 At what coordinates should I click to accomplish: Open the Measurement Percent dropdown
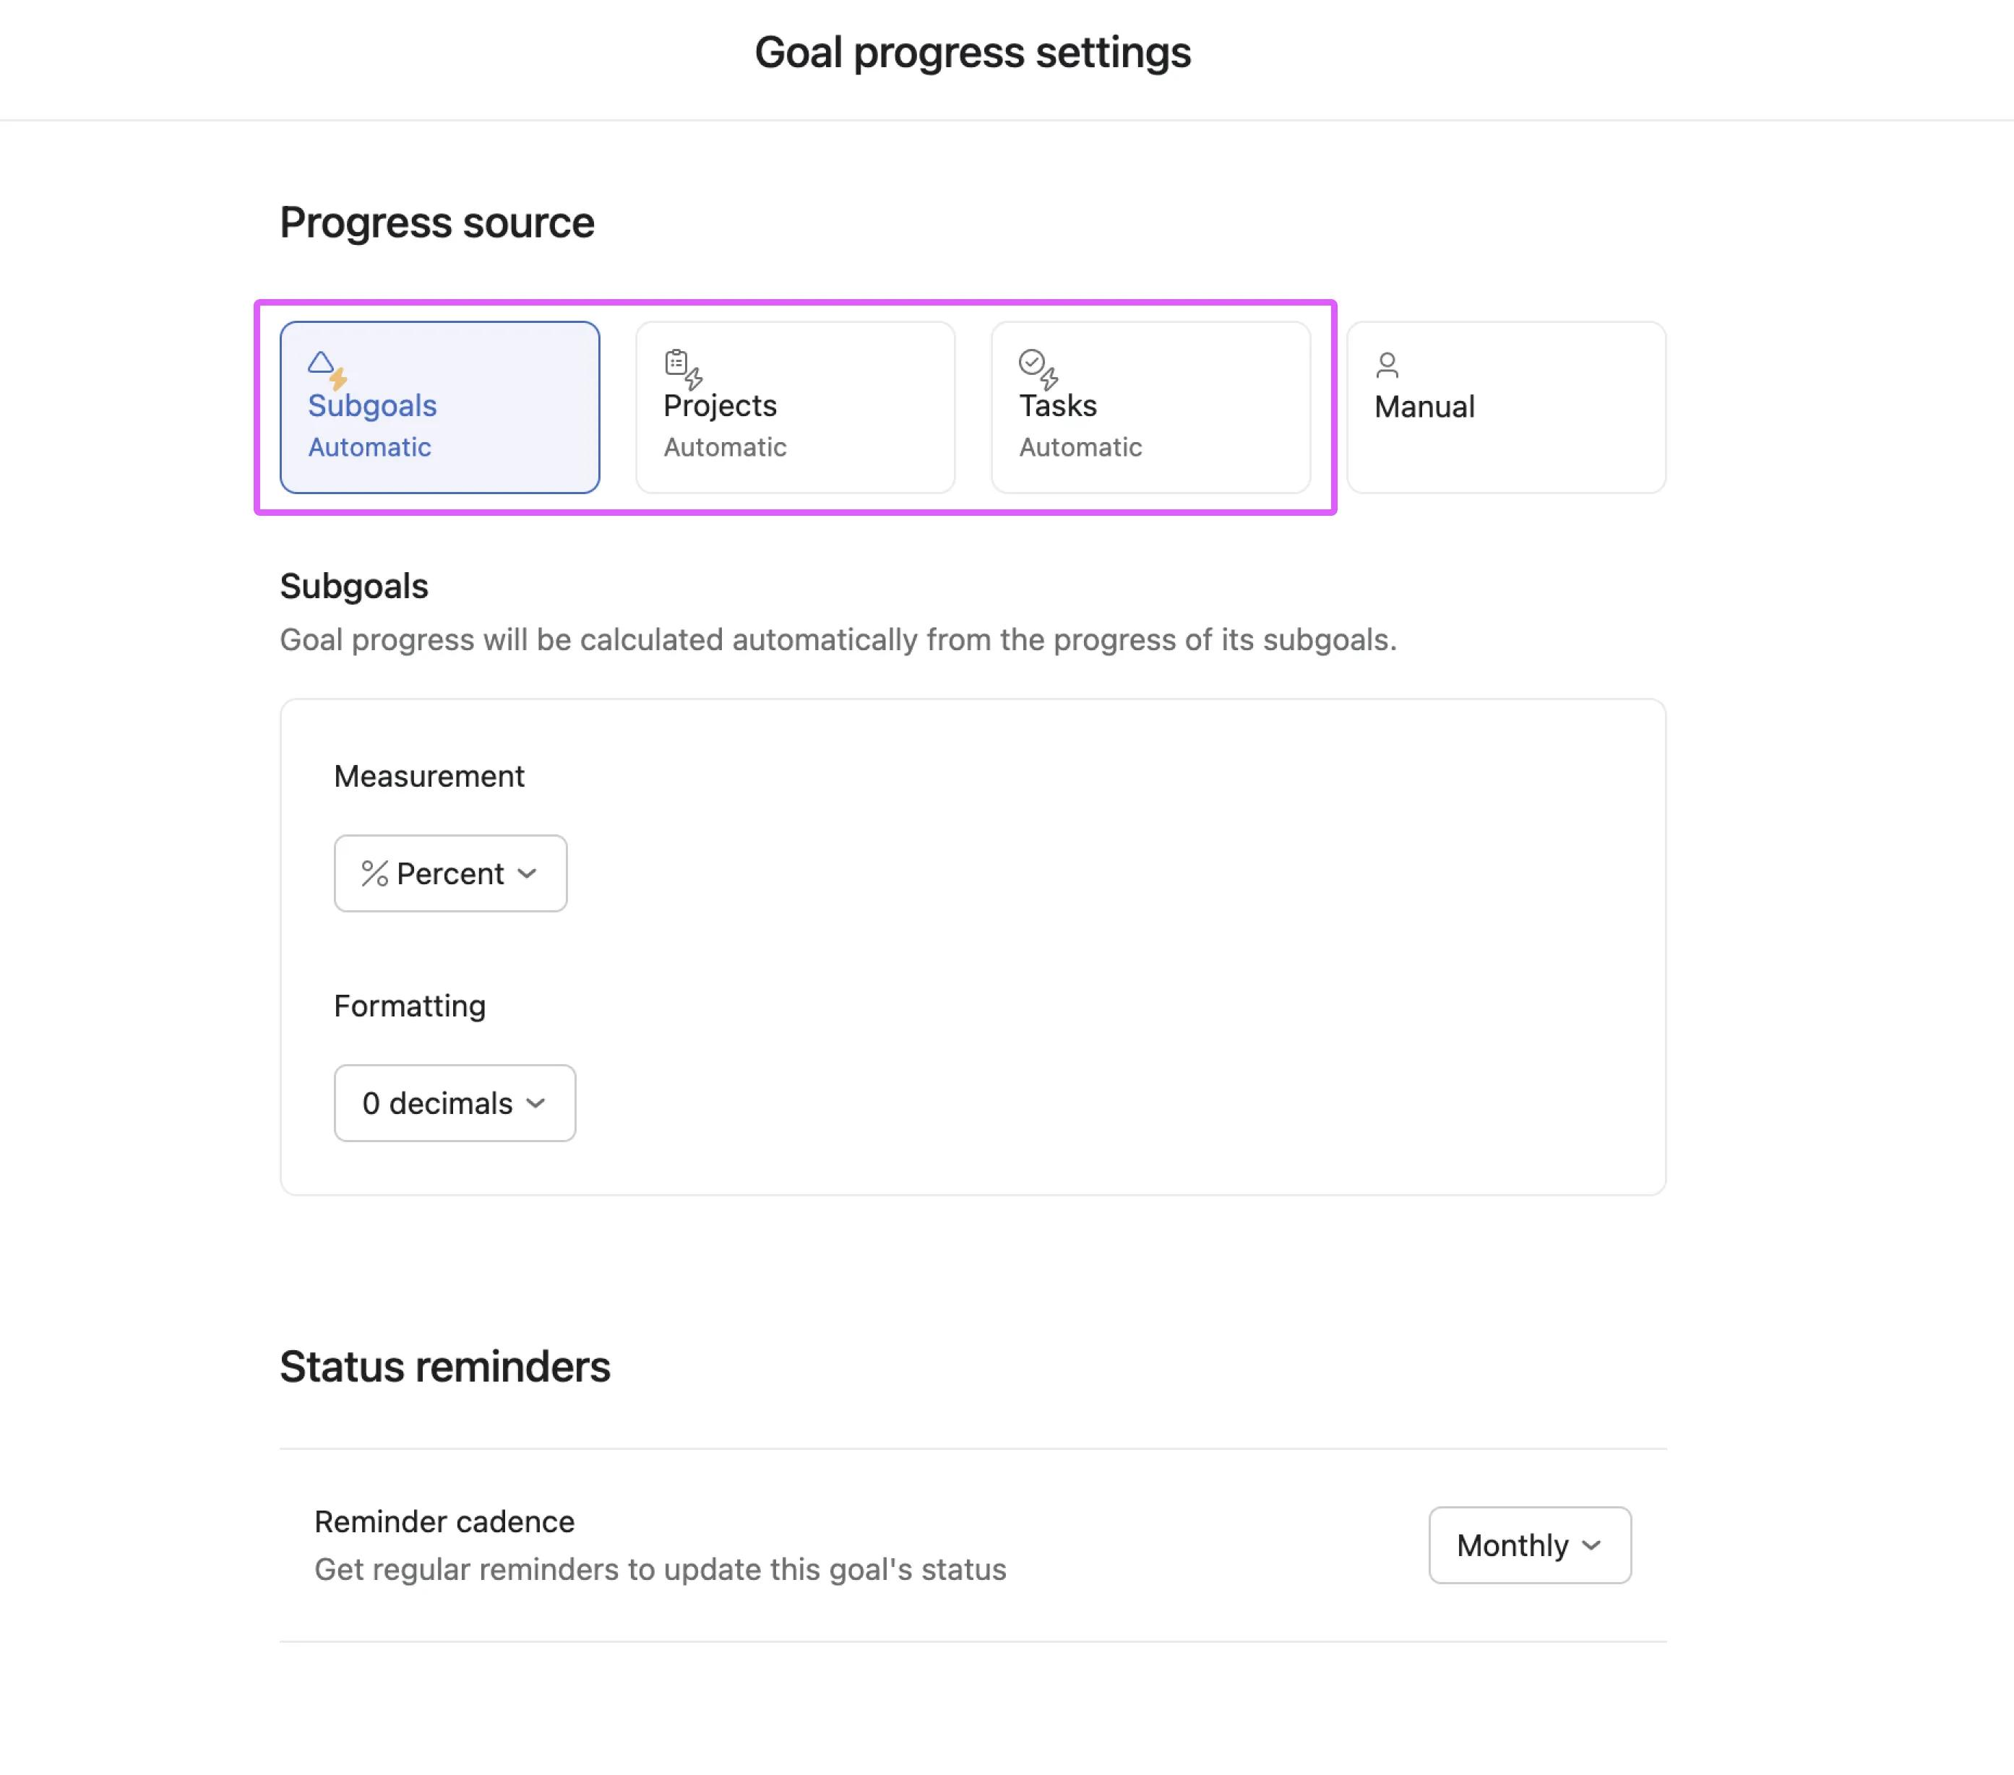(x=450, y=873)
